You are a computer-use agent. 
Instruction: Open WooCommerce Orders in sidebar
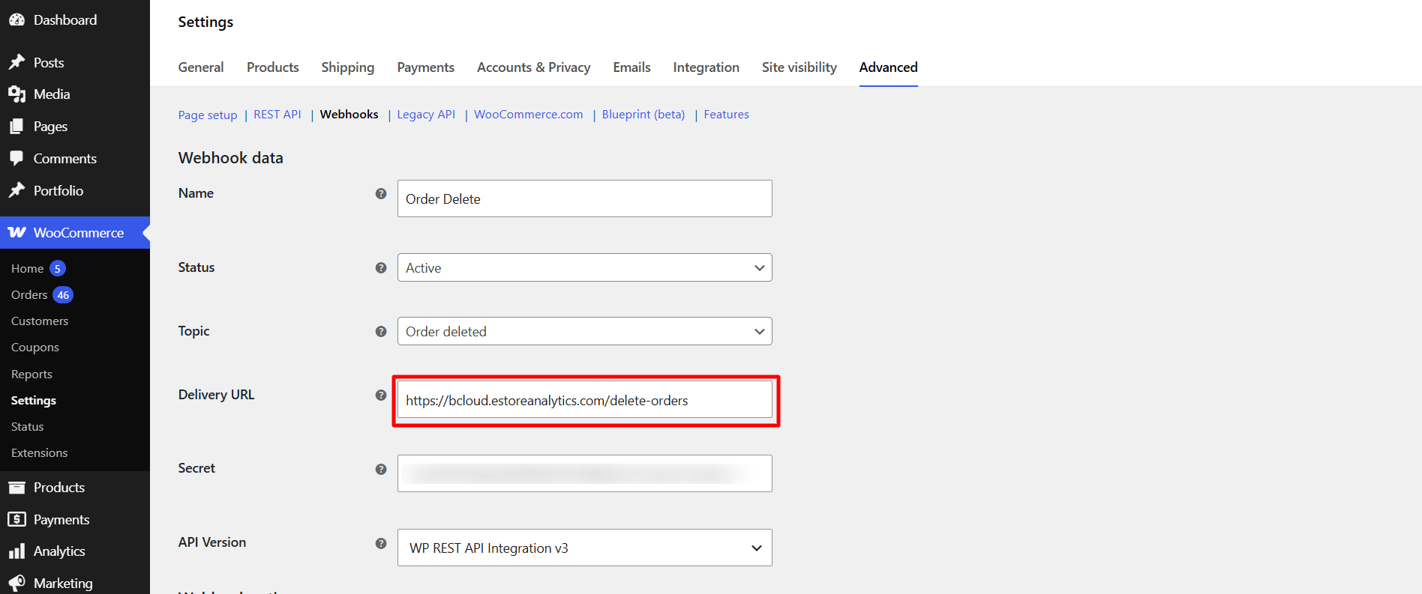click(x=29, y=295)
